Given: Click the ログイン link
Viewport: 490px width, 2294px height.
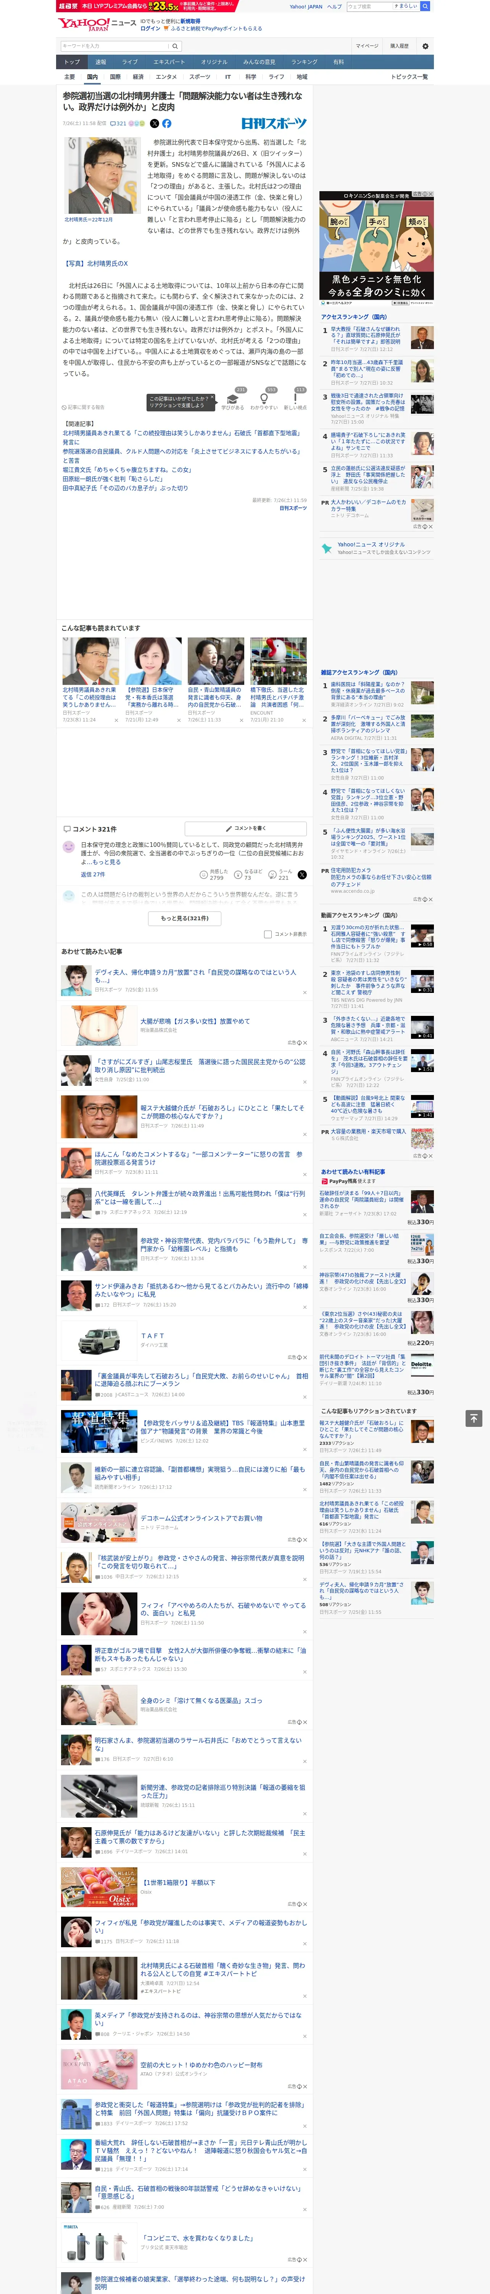Looking at the screenshot, I should point(150,29).
